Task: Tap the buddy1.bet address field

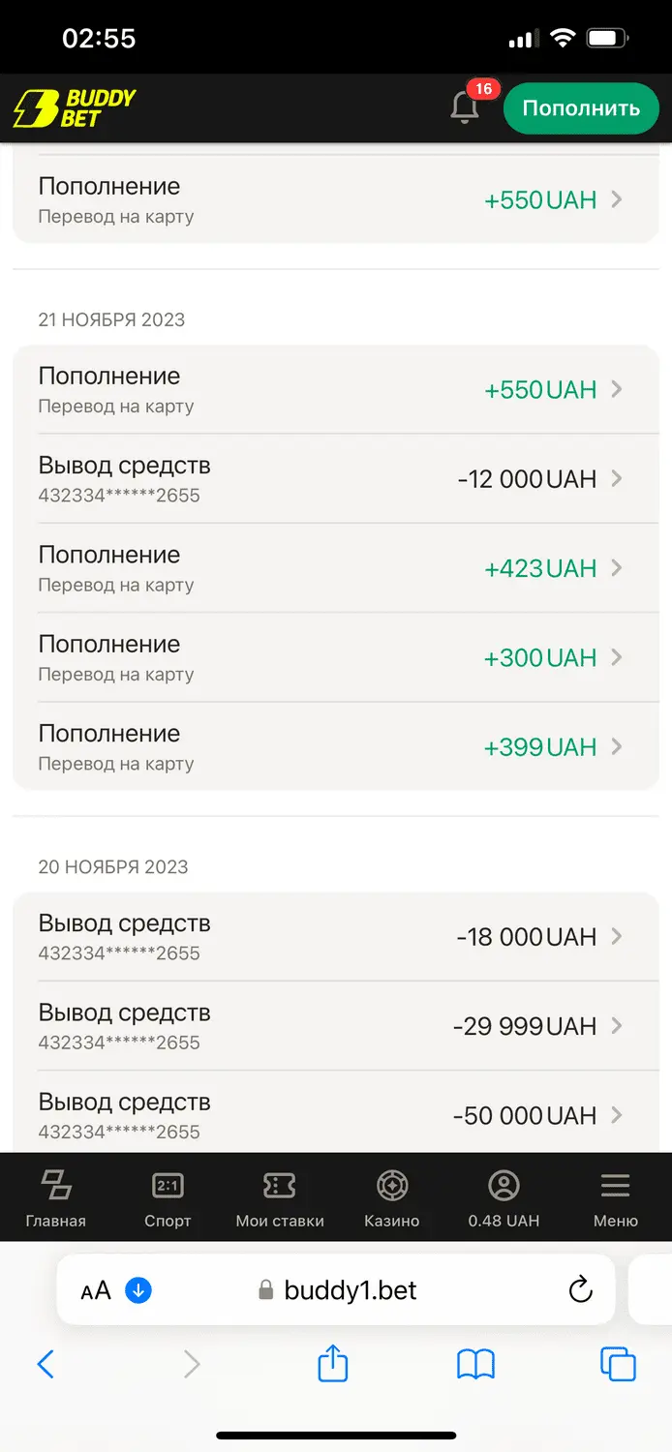Action: tap(350, 1289)
